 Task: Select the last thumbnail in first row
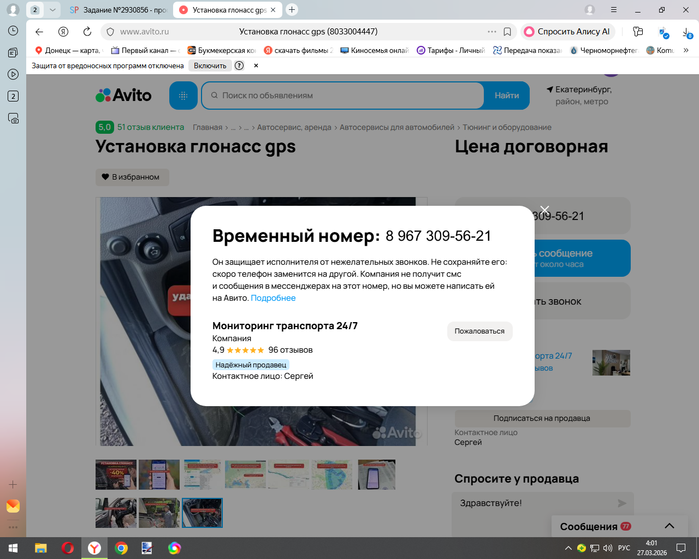pos(377,474)
